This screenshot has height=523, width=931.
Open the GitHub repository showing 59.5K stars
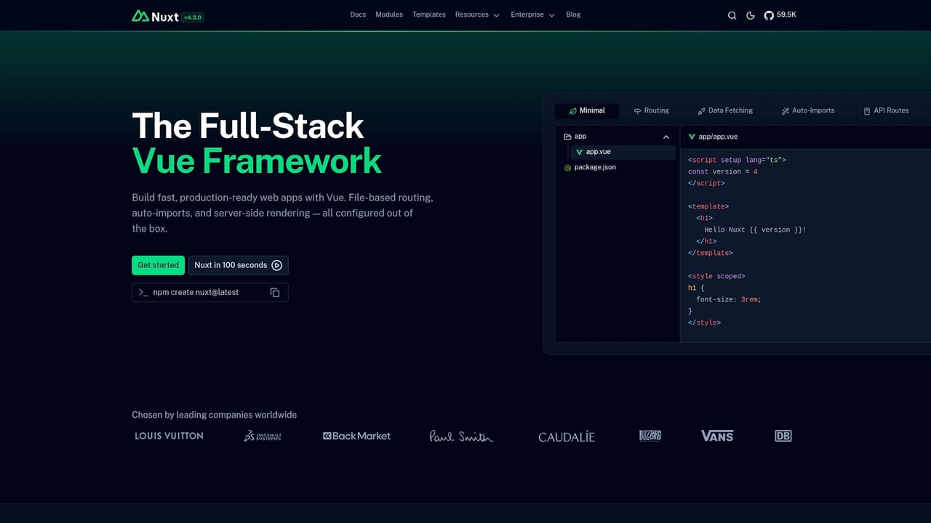779,15
